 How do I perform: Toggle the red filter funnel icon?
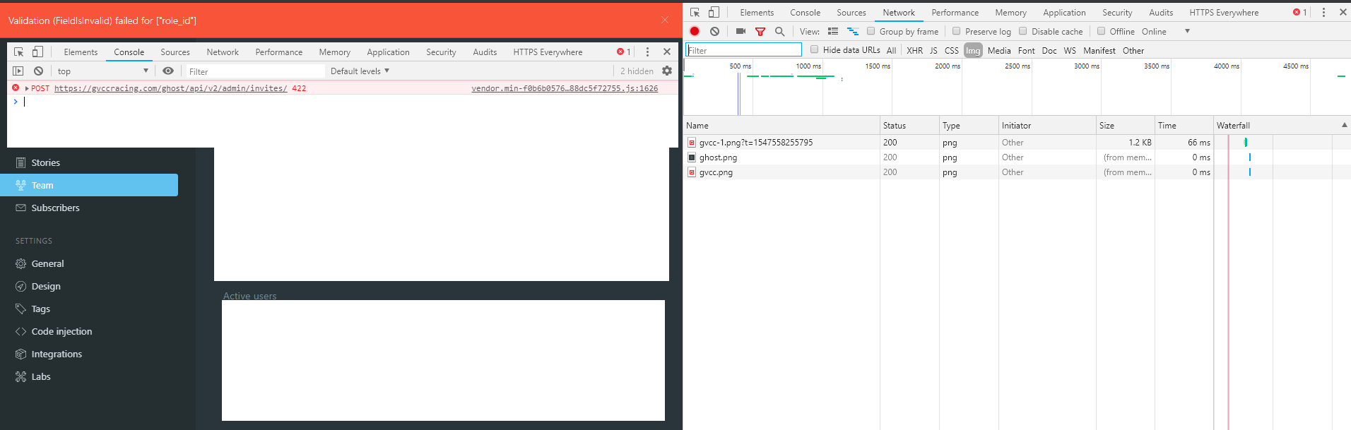(x=760, y=31)
